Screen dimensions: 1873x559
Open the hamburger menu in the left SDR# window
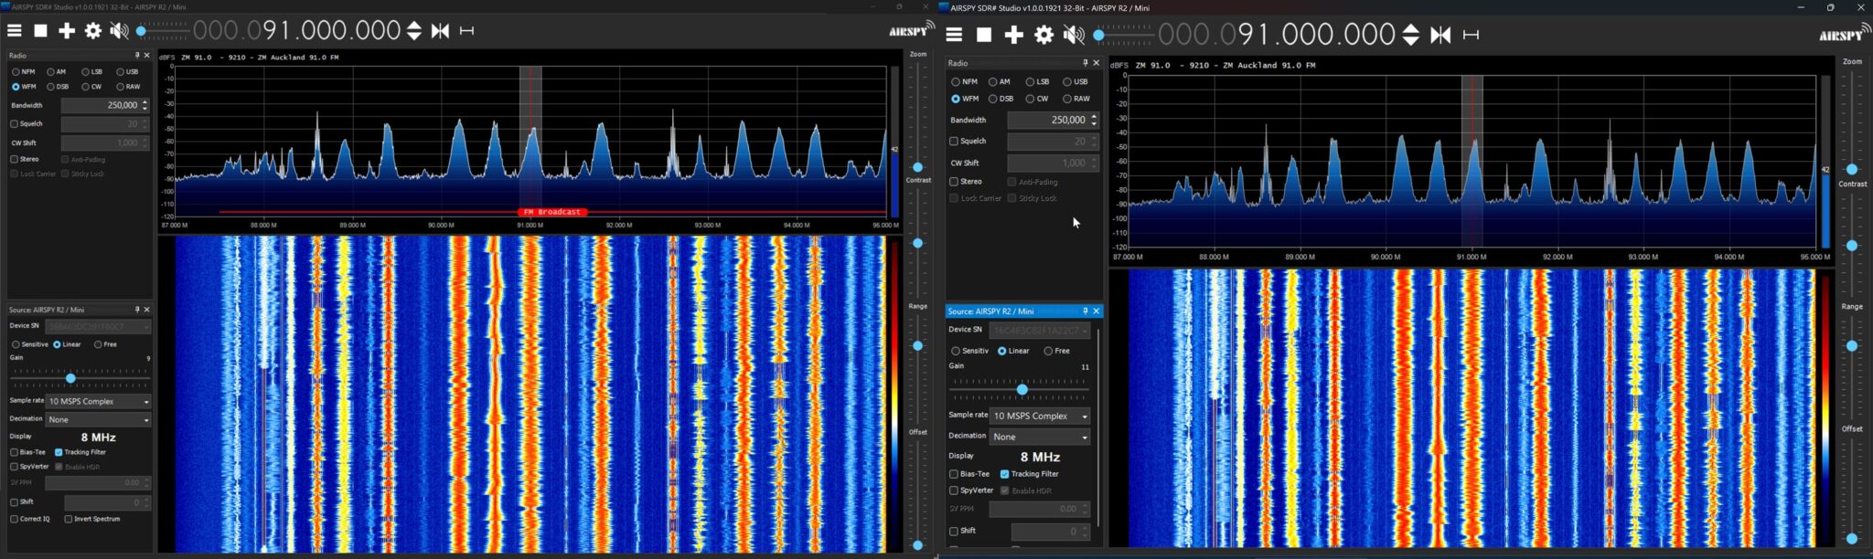pyautogui.click(x=15, y=31)
